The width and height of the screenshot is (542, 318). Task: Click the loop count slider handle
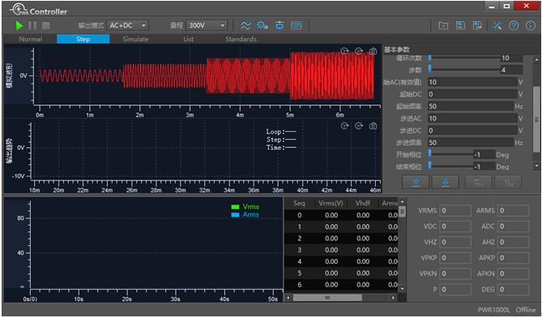(430, 57)
